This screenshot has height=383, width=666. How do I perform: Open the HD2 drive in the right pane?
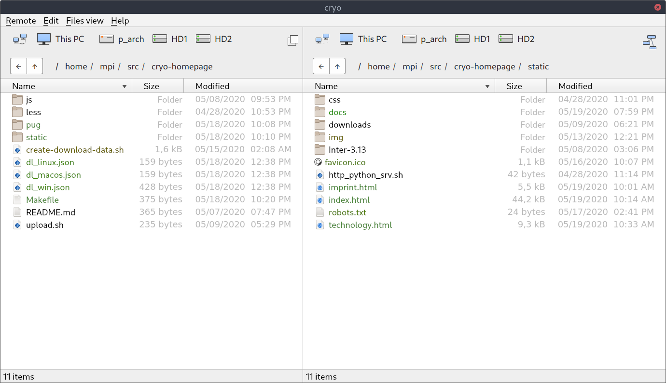point(516,39)
